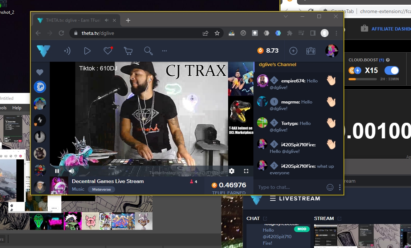Close the THETA.tv dglive tab
411x248 pixels.
click(114, 20)
